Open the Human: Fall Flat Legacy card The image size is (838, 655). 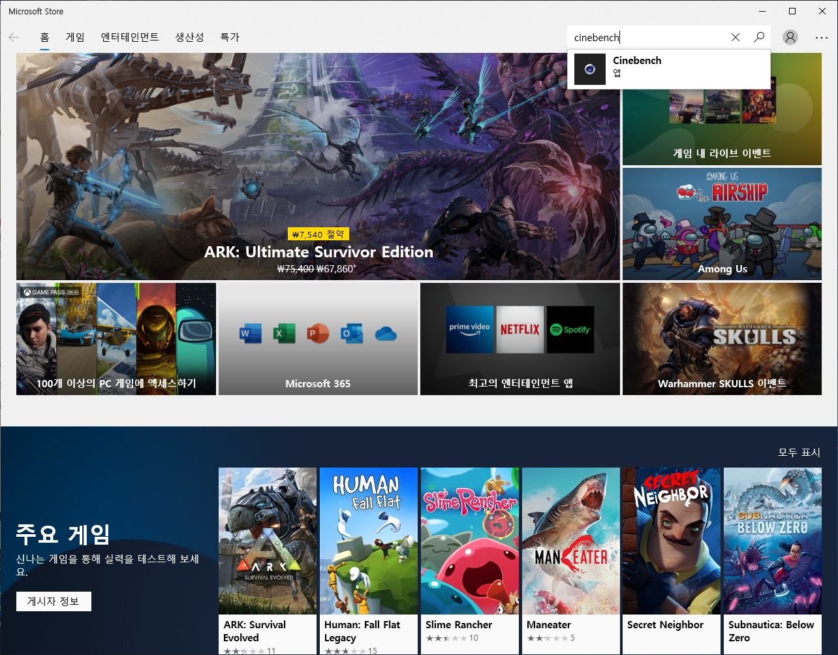tap(369, 561)
